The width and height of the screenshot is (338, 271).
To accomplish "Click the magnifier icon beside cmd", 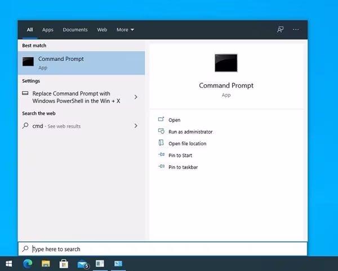I will click(25, 125).
